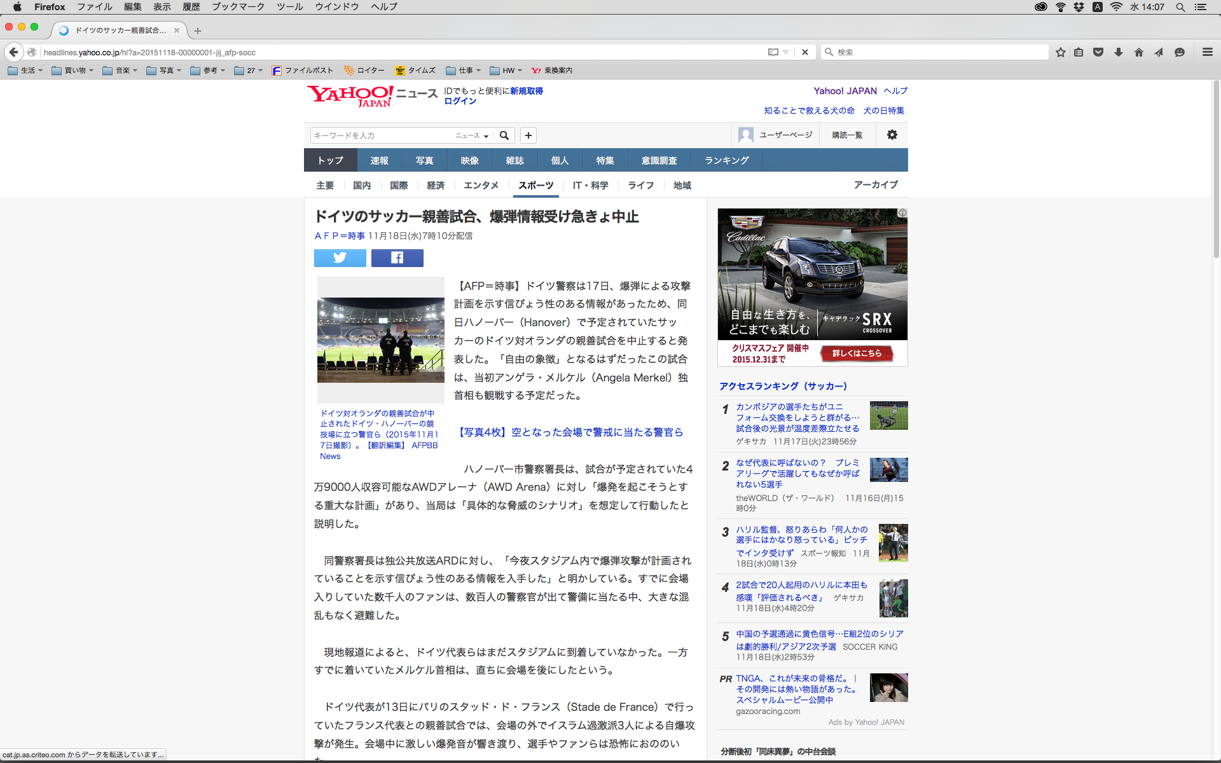Select the エンタメ category tab
Screen dimensions: 1221x763
[x=481, y=185]
